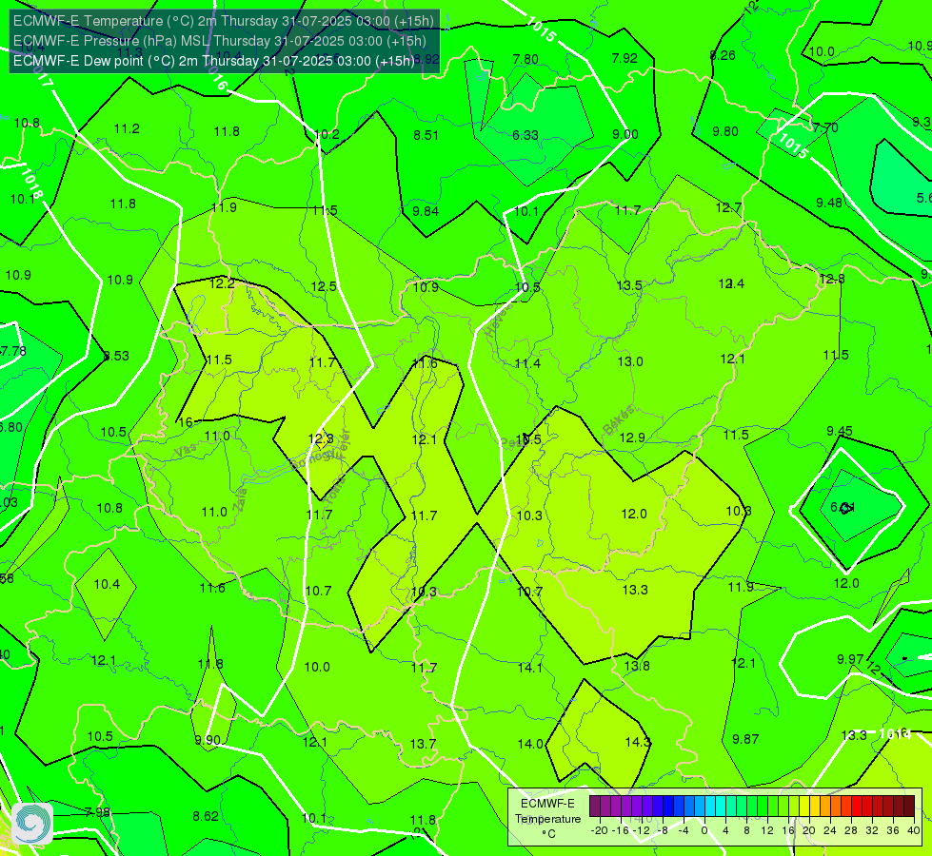Click the 7.98 temperature value
This screenshot has height=856, width=932.
click(x=97, y=812)
